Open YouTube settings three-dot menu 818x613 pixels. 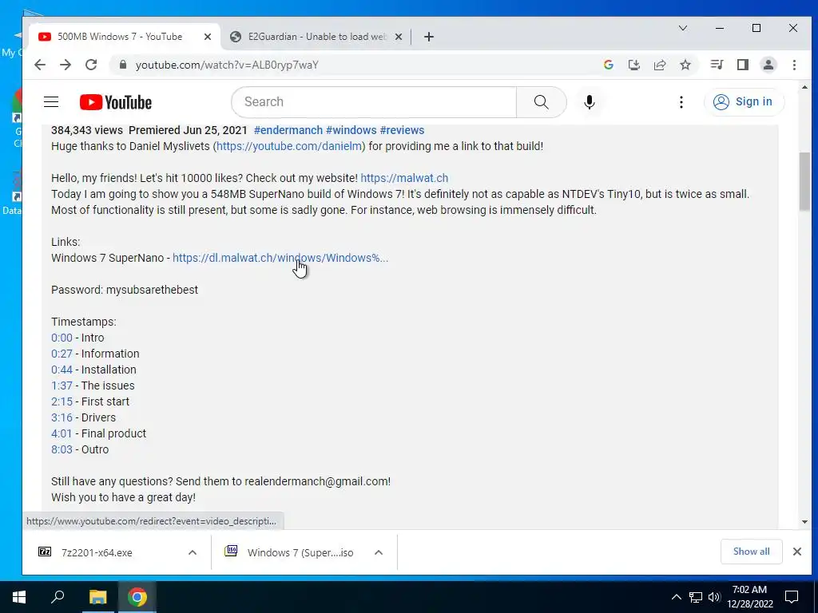(x=681, y=101)
